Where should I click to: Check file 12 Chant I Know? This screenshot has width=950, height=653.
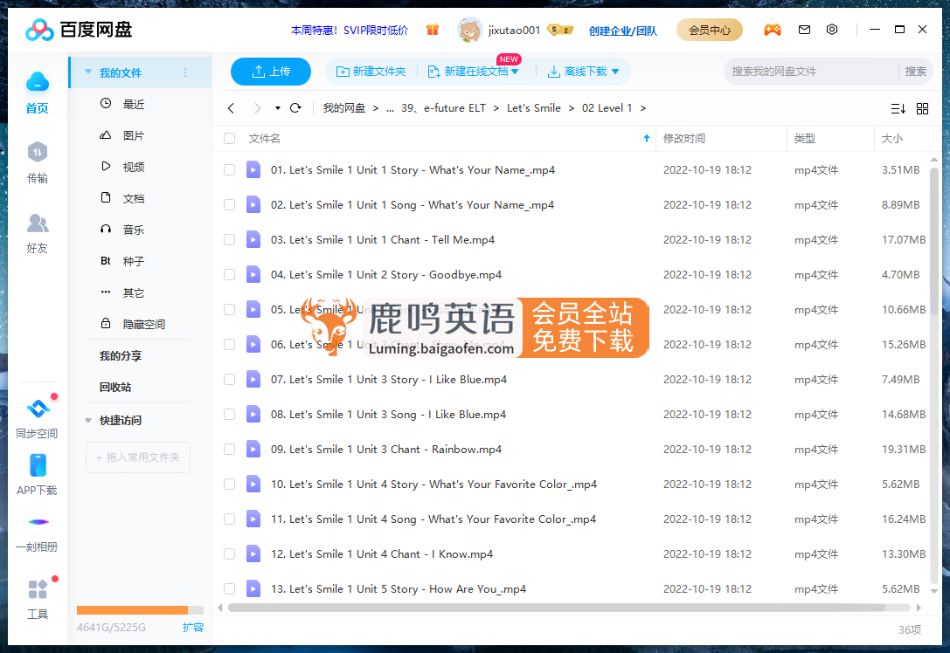[x=230, y=553]
